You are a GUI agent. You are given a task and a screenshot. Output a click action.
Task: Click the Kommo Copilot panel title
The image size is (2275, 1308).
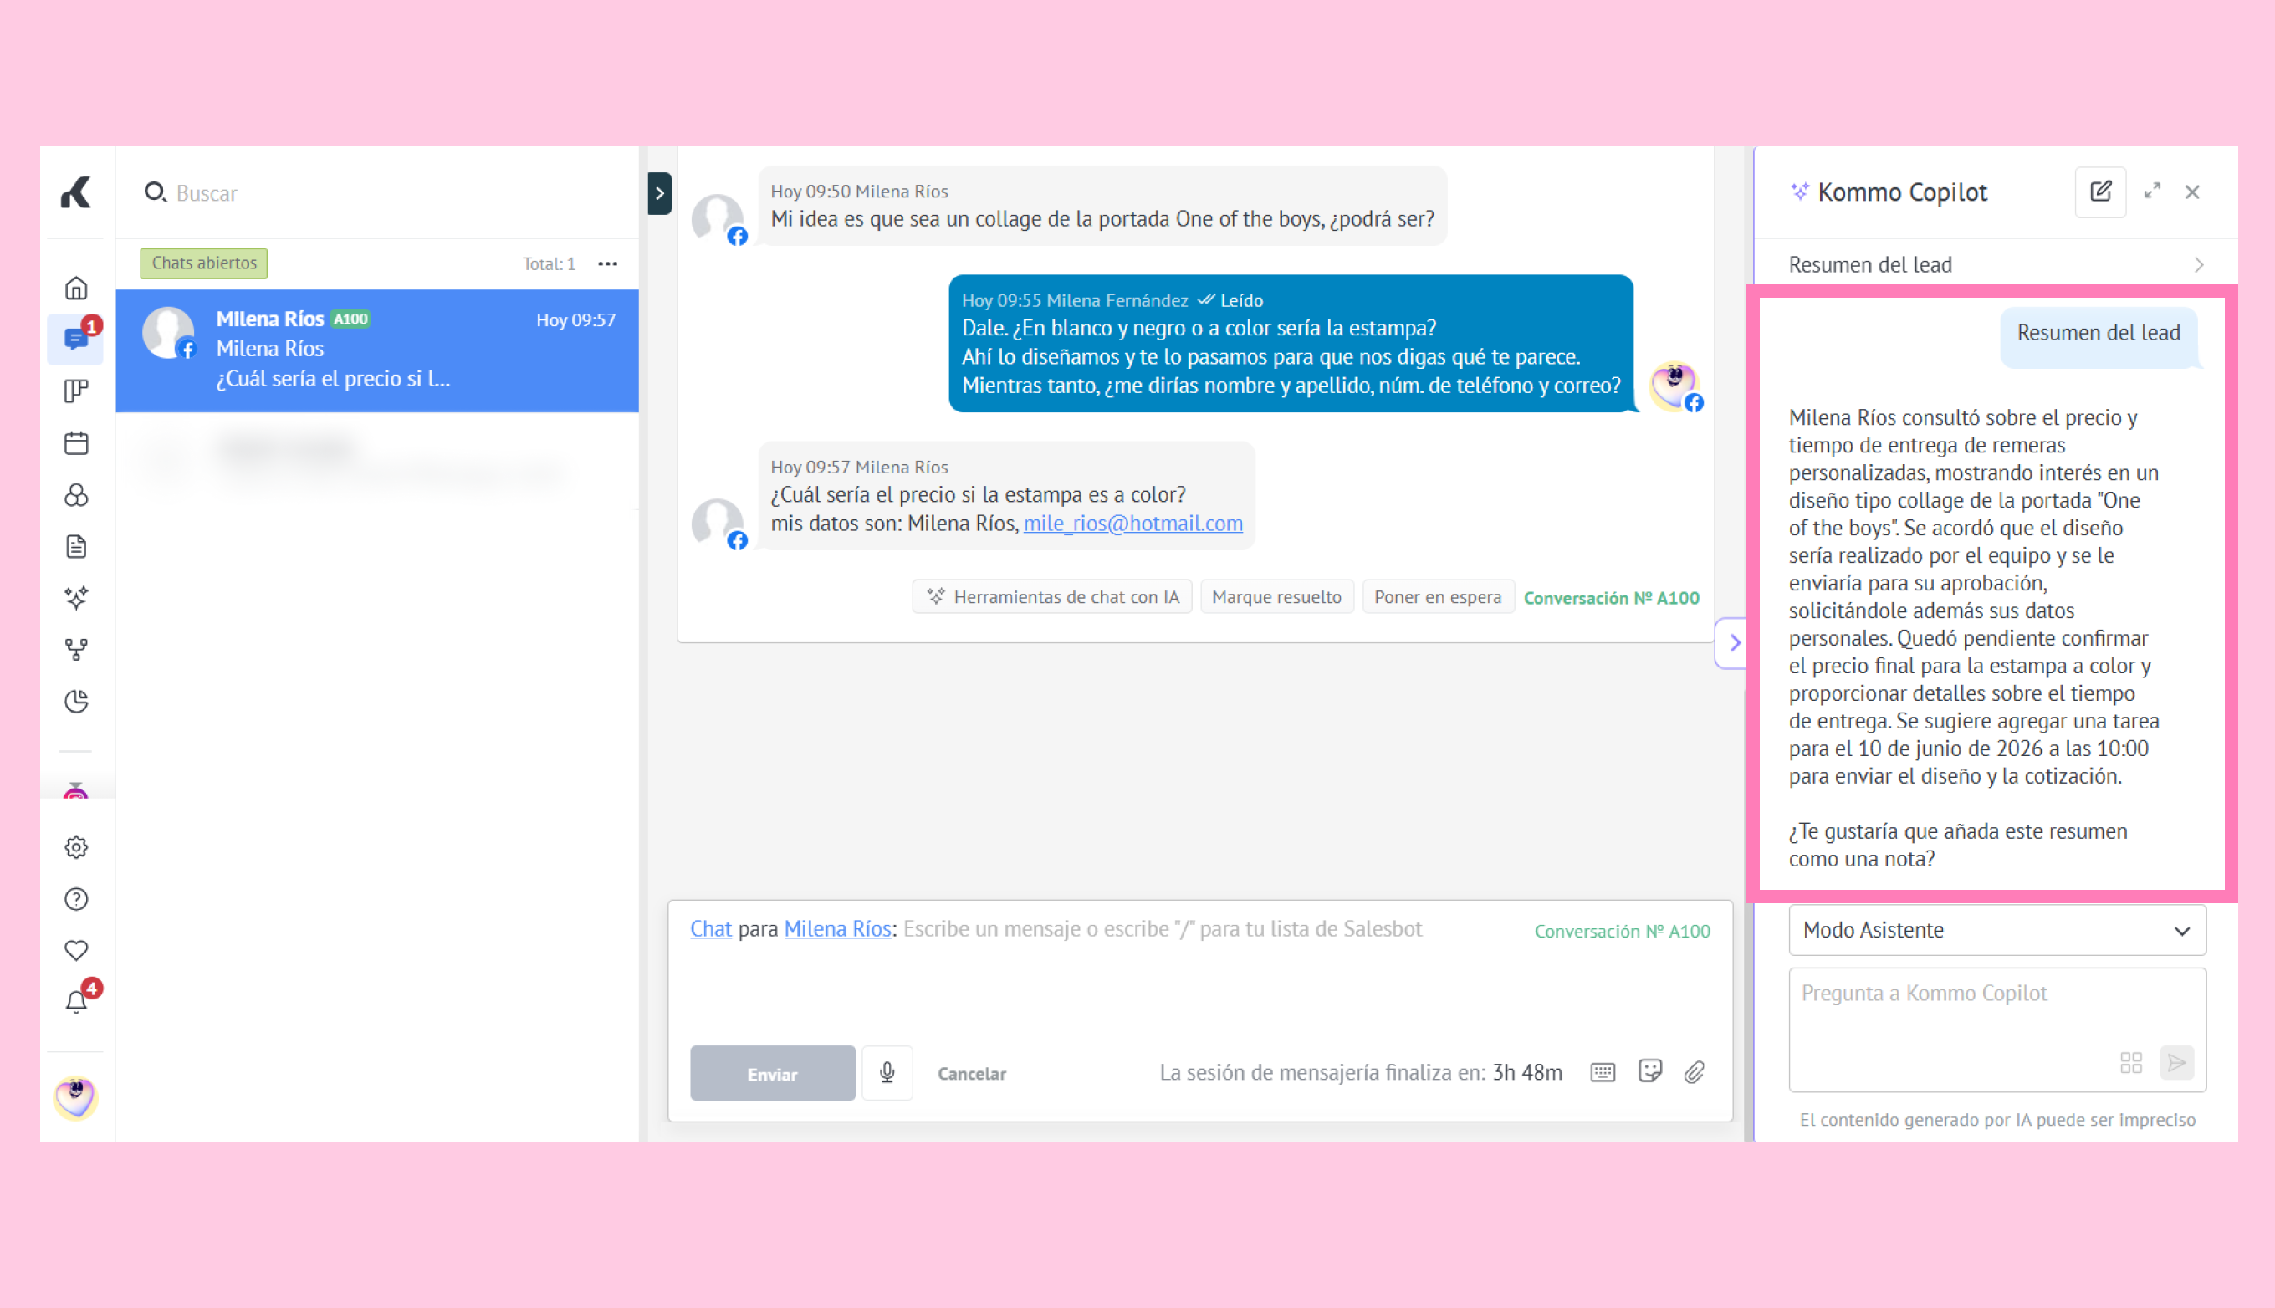[1902, 192]
